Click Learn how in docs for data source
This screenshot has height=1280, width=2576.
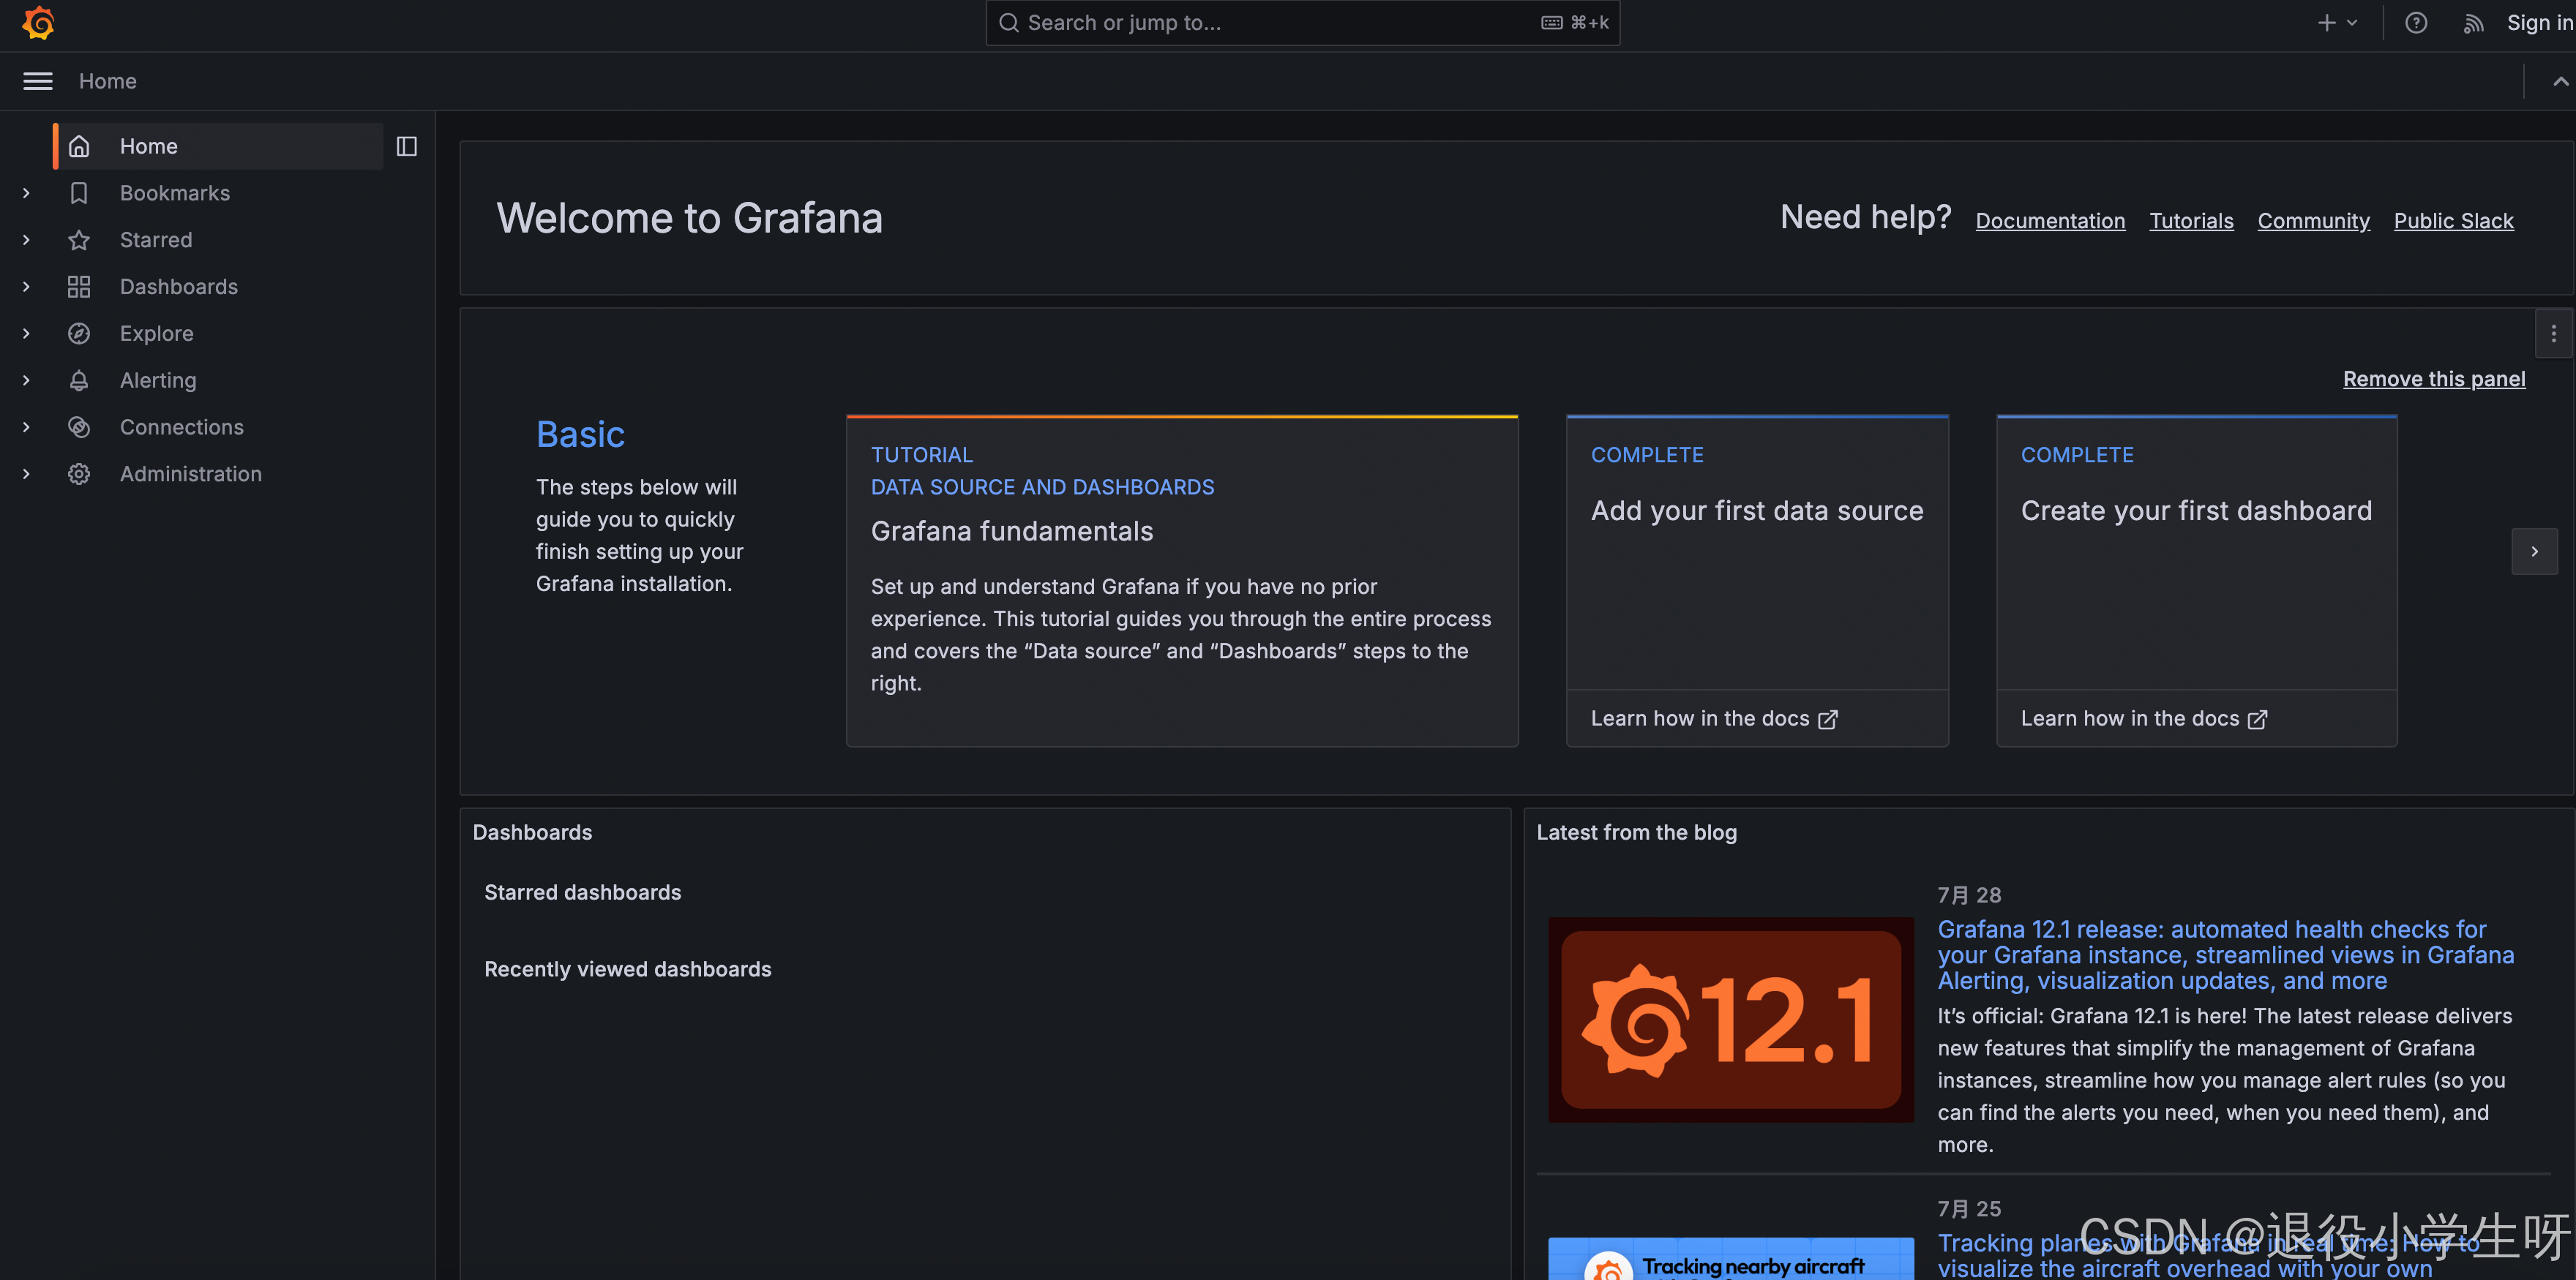[x=1714, y=720]
